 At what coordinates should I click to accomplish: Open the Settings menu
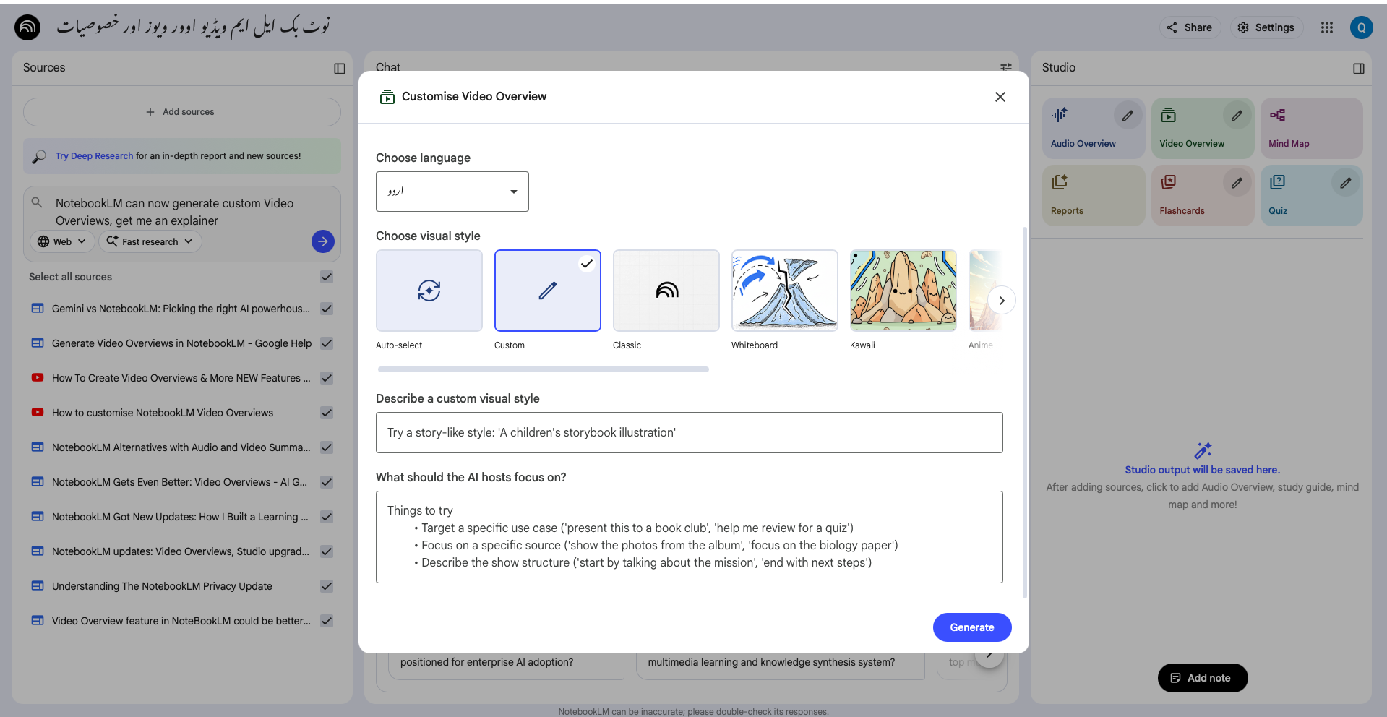pyautogui.click(x=1266, y=27)
